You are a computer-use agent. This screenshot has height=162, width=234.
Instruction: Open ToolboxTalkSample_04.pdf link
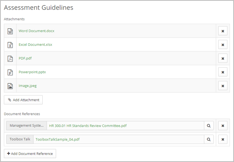click(x=58, y=139)
